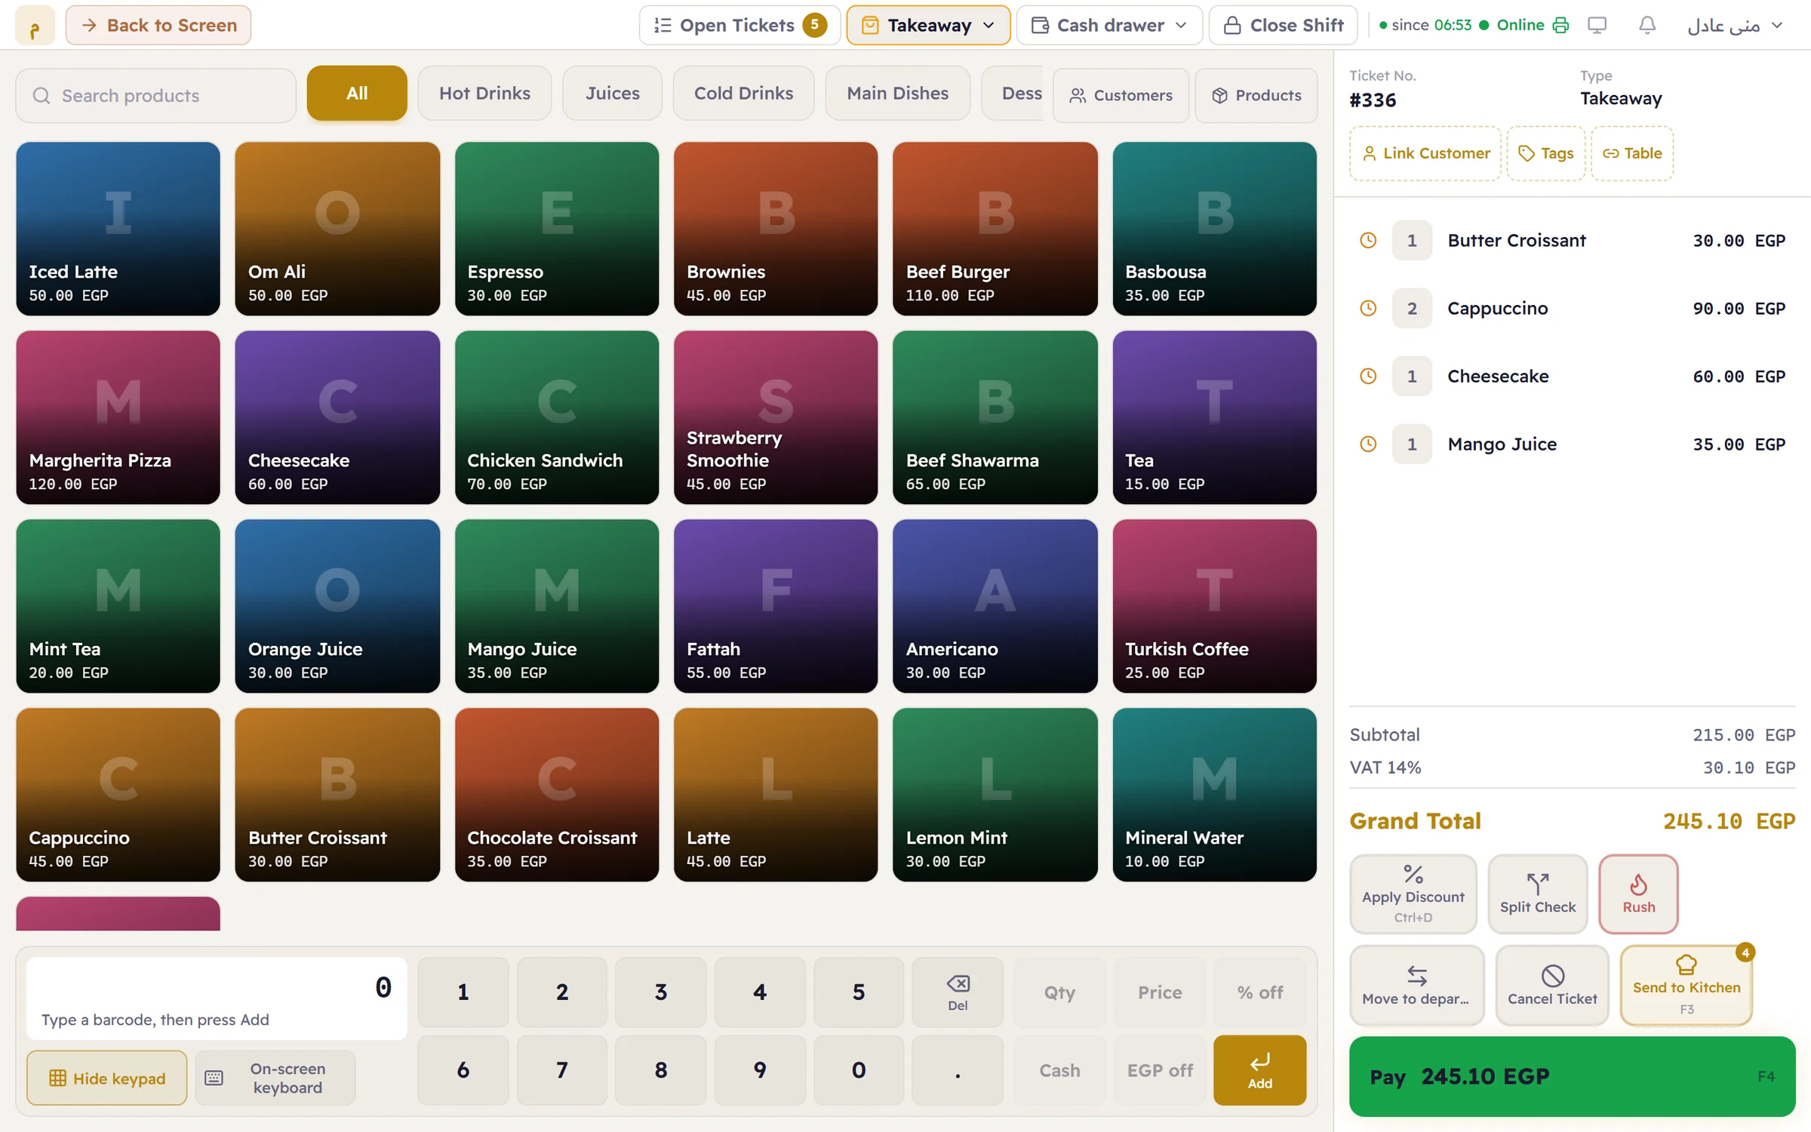Toggle Hide keypad

pyautogui.click(x=107, y=1078)
